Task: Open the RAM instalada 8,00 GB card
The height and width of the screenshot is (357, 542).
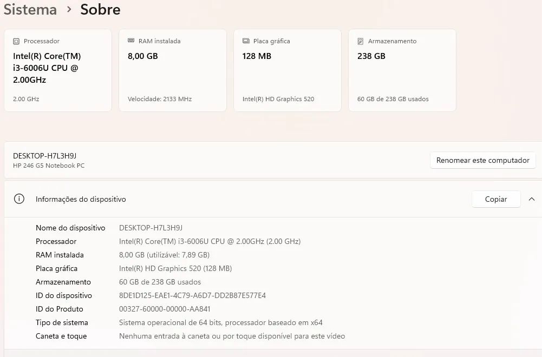Action: point(173,70)
